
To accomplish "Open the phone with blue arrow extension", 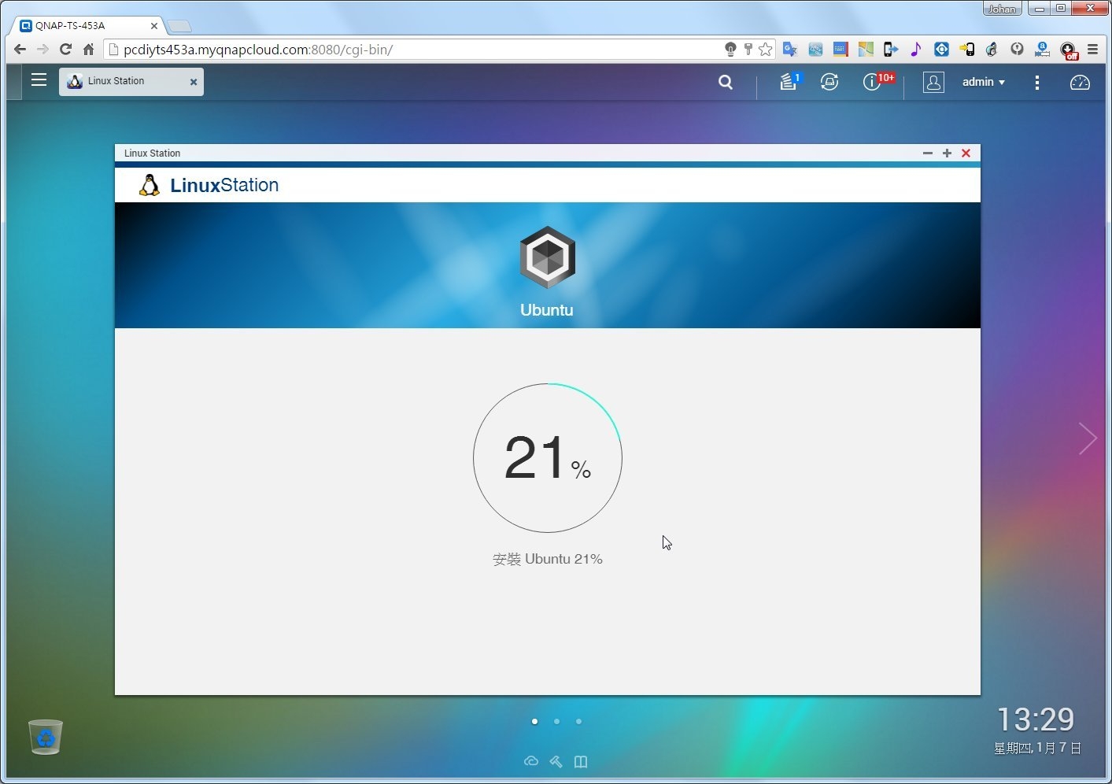I will tap(891, 50).
